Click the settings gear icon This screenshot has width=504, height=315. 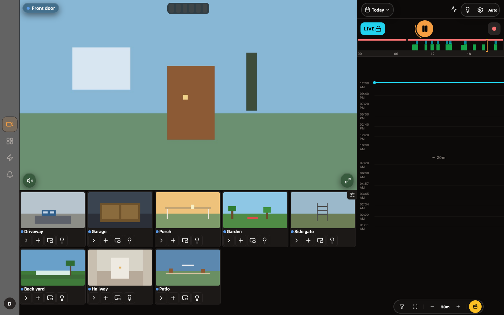coord(480,10)
